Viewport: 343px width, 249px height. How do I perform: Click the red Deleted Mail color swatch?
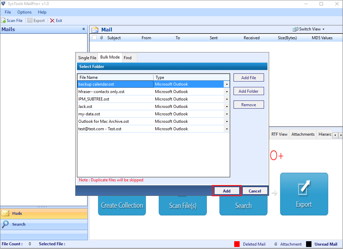237,244
